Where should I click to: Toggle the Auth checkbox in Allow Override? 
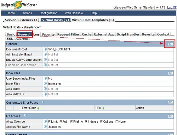(x=61, y=121)
